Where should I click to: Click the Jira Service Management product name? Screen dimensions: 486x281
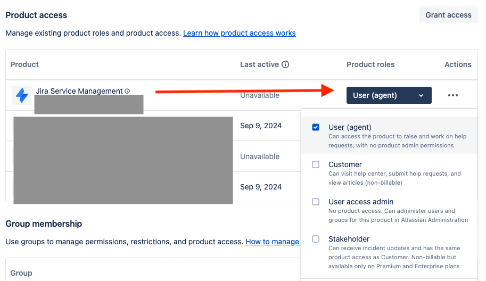point(79,91)
